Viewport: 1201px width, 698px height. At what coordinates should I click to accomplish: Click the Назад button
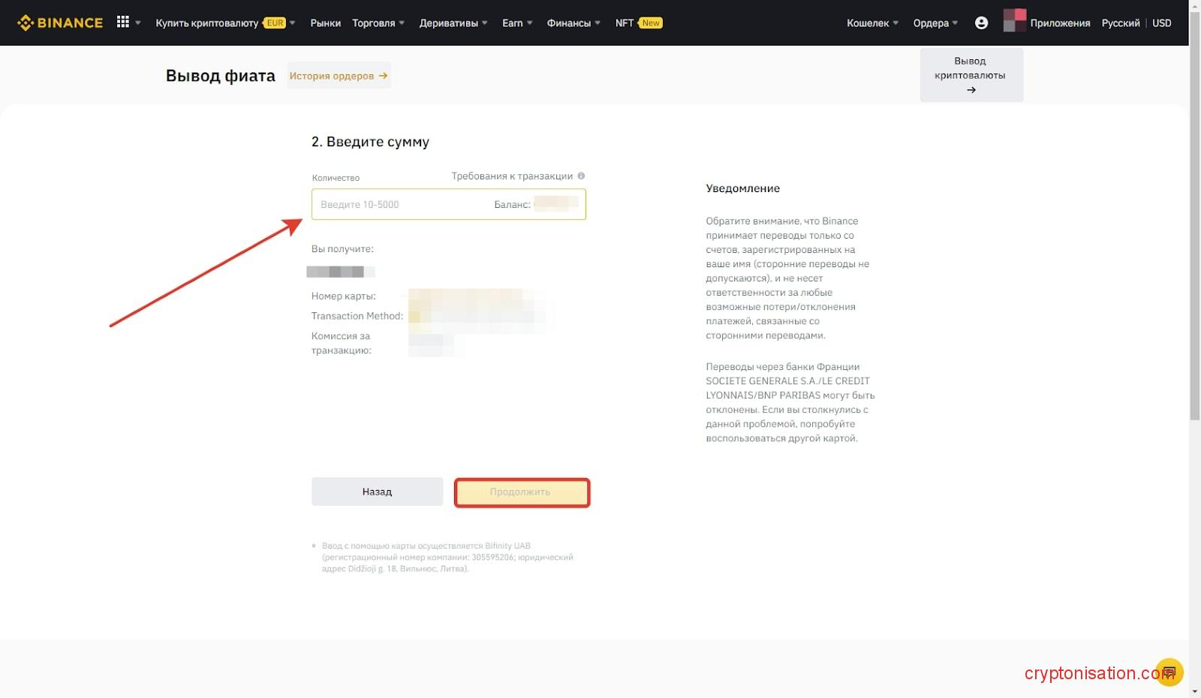(376, 491)
